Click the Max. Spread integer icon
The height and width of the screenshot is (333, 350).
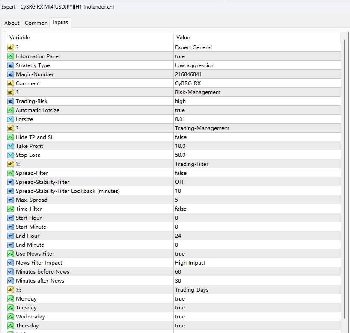[11, 200]
